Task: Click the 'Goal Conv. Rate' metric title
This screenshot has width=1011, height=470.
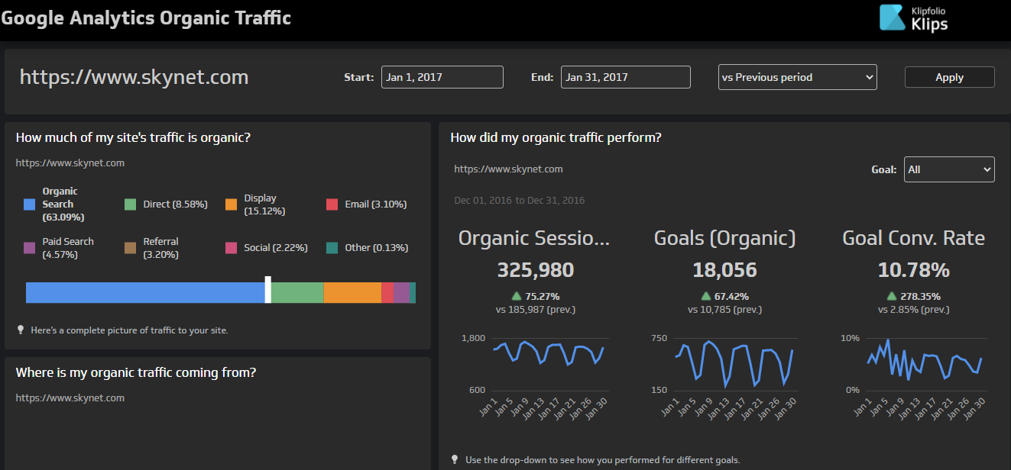Action: pos(913,238)
